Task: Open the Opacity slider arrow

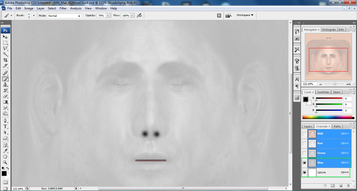Action: point(108,16)
